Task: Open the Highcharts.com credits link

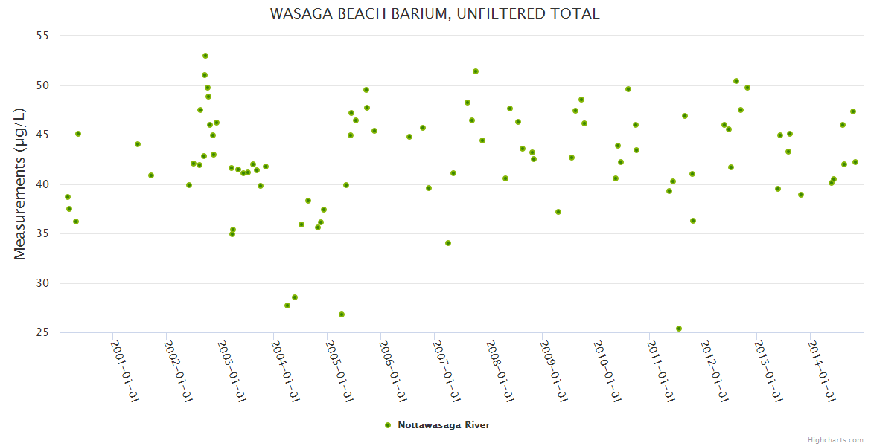Action: coord(835,439)
